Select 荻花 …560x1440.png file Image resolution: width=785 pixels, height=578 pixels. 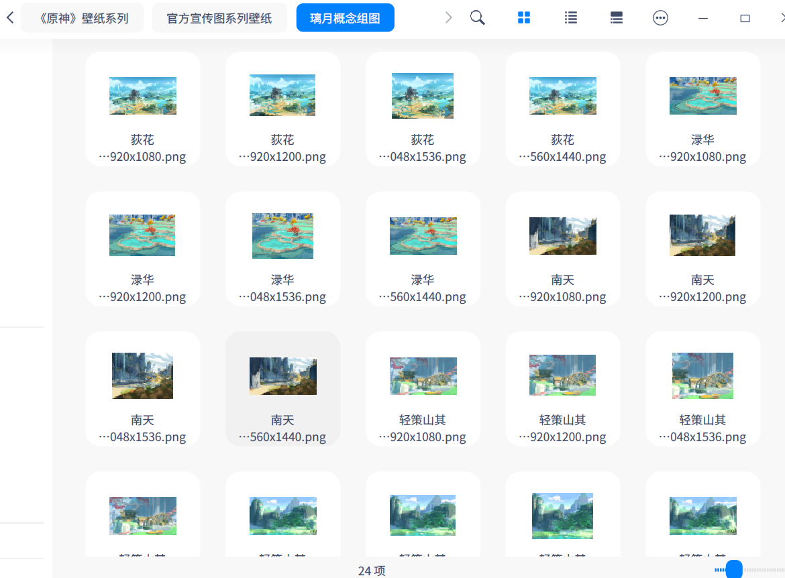(x=563, y=109)
